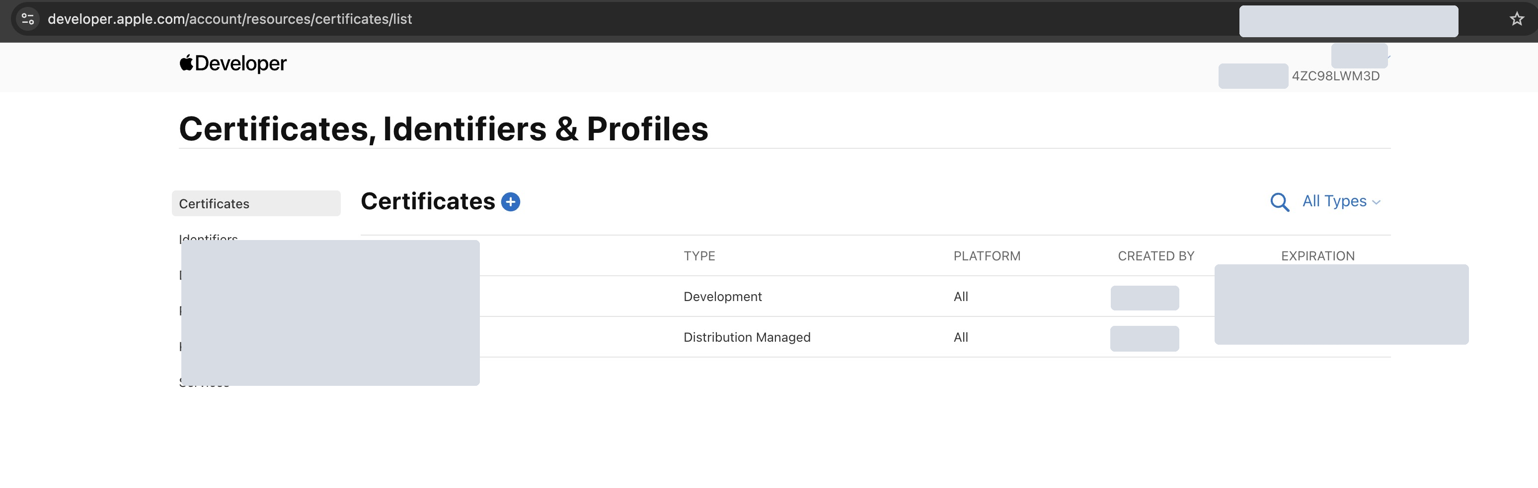The image size is (1538, 488).
Task: Open the Distribution Managed certificate row
Action: (876, 337)
